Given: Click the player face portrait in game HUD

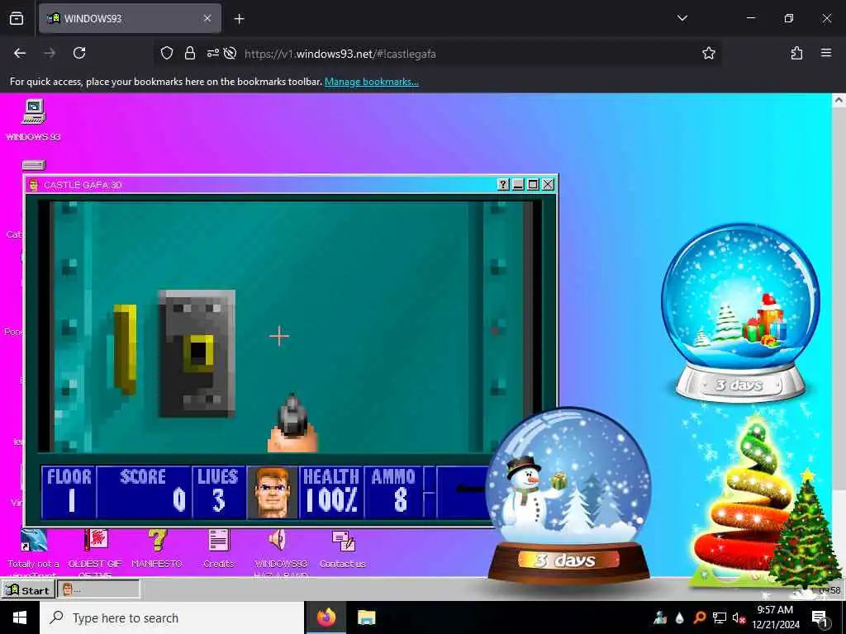Looking at the screenshot, I should point(272,492).
